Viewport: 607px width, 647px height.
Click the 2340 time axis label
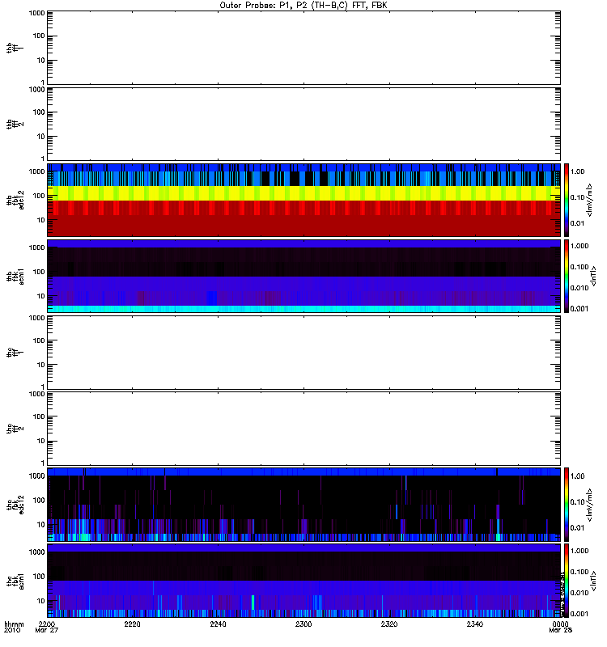(x=475, y=624)
